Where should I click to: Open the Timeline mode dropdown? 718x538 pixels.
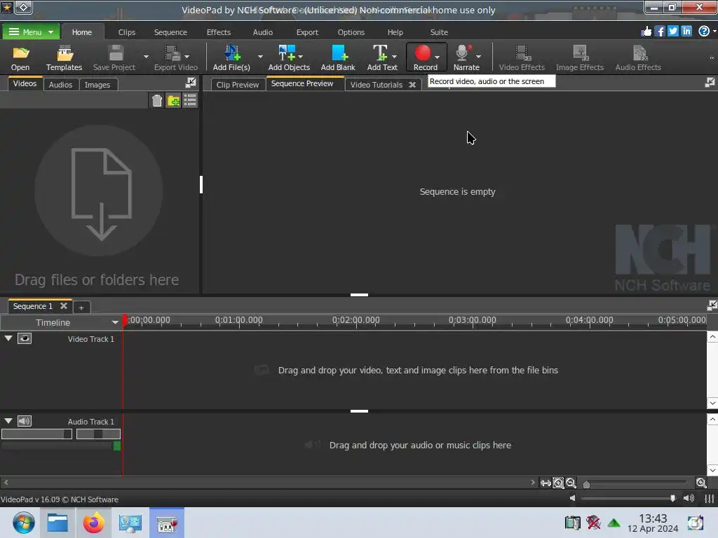[115, 322]
